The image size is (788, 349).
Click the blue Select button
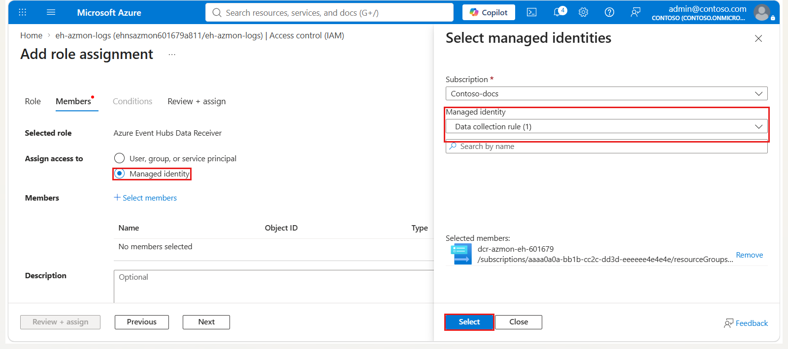[469, 322]
